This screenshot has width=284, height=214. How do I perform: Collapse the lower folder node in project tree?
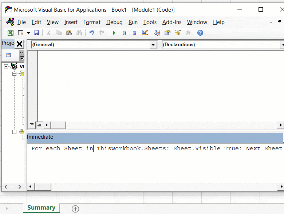point(15,132)
